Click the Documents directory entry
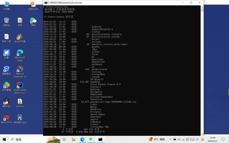Screen dimensions: 229x143 point(96,92)
